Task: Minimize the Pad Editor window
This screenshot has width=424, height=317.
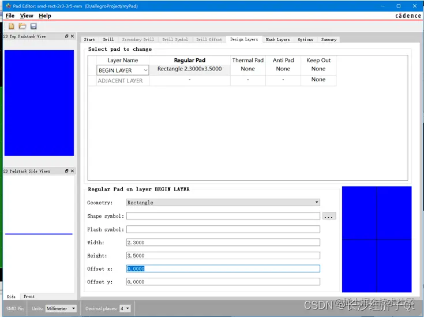Action: click(382, 6)
